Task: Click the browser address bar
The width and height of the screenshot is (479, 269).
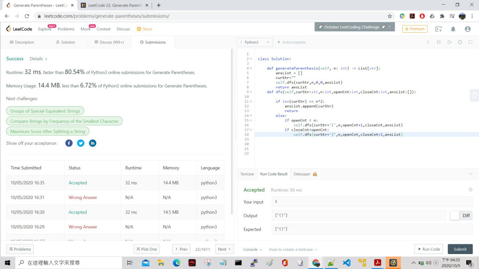Action: click(x=211, y=16)
